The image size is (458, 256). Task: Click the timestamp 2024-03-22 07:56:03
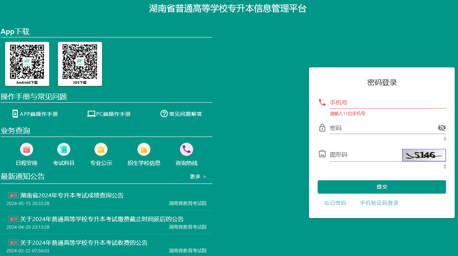pos(28,251)
